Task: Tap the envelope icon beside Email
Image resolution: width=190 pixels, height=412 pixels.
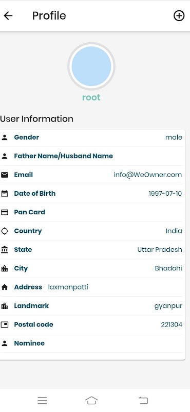Action: [5, 175]
